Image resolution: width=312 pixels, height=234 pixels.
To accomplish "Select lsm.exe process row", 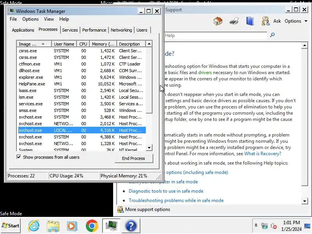I will (82, 97).
